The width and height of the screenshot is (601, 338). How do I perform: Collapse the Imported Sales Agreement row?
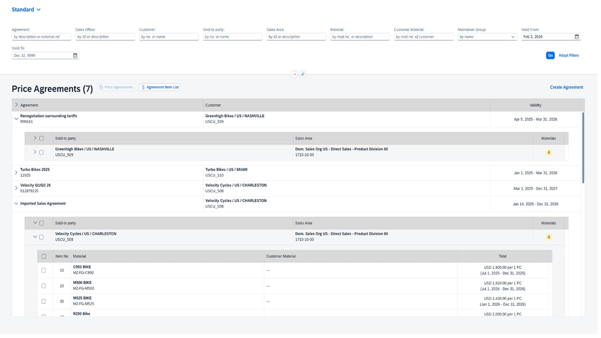tap(16, 204)
